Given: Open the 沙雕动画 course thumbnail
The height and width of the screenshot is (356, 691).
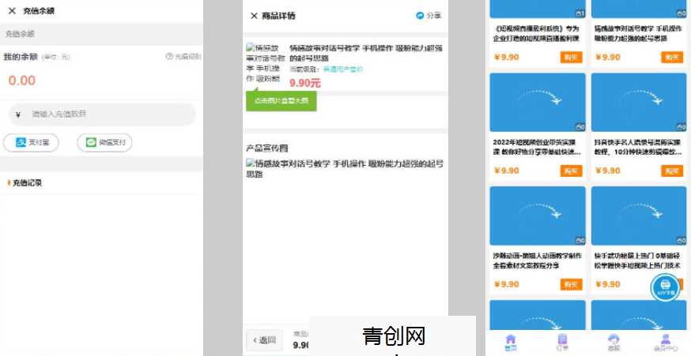Looking at the screenshot, I should coord(538,215).
